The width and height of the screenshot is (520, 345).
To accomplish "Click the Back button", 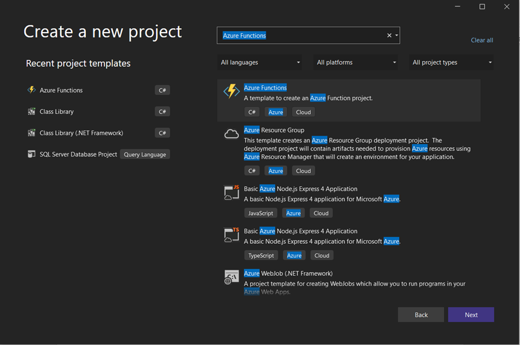I will point(421,315).
